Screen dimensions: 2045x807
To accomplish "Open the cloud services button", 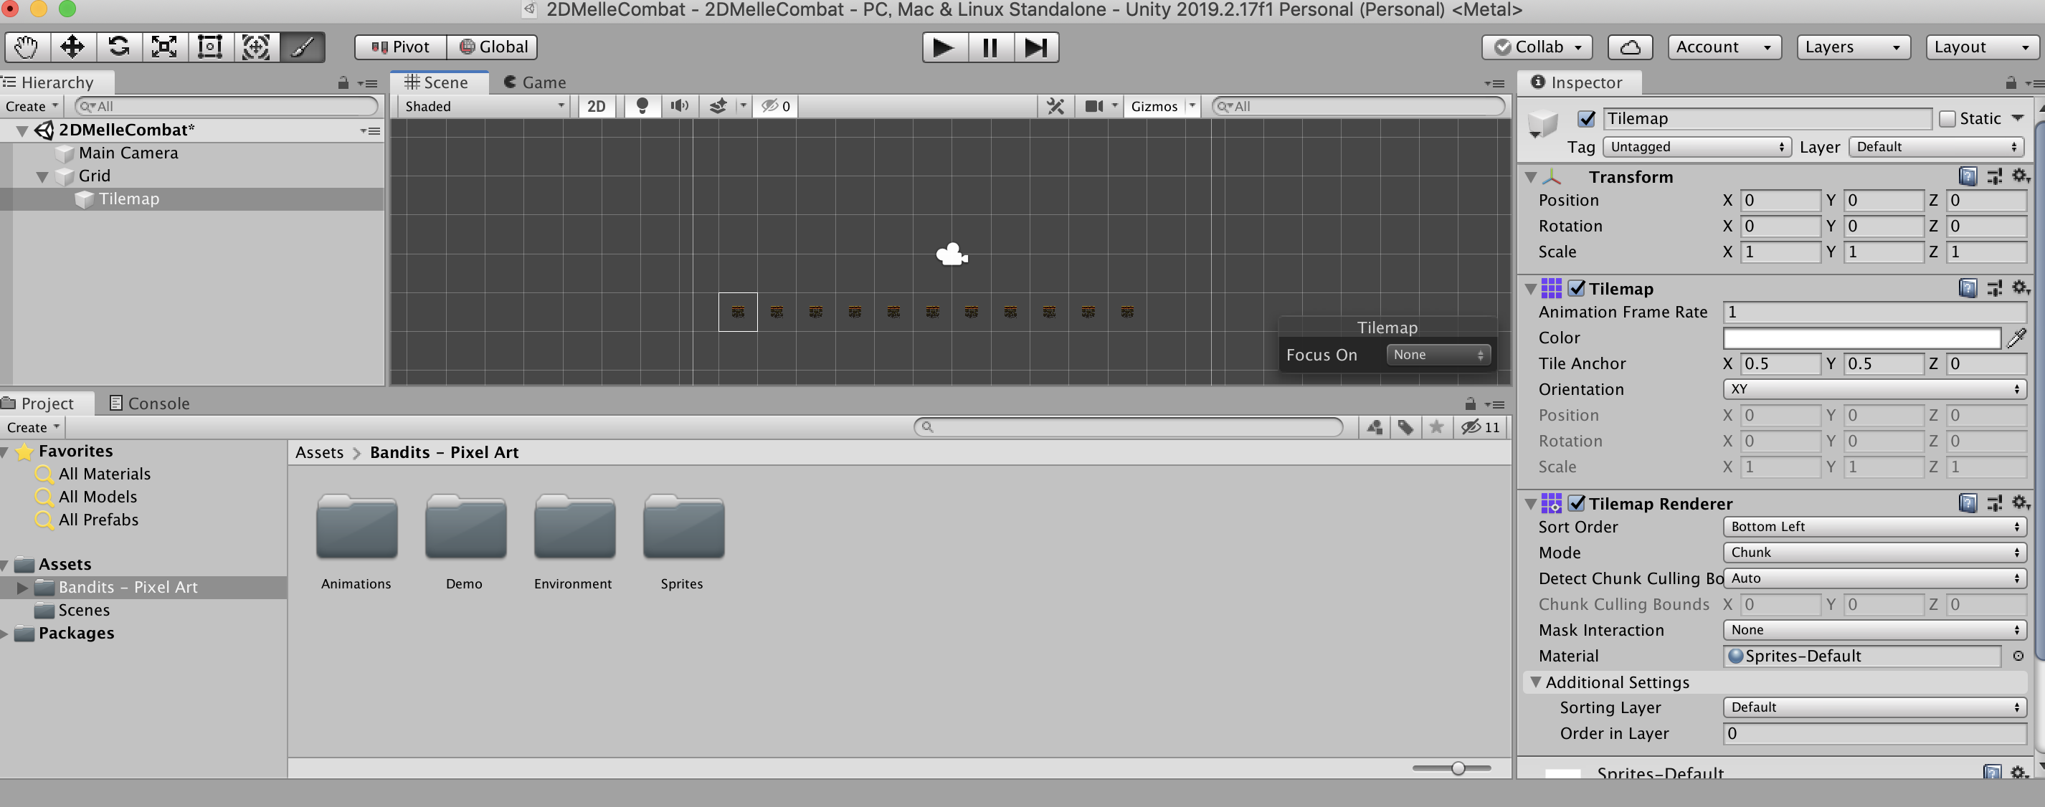I will coord(1629,47).
